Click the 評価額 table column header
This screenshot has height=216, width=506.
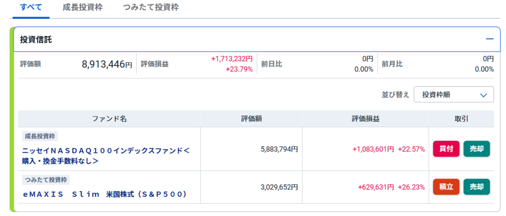pos(251,119)
